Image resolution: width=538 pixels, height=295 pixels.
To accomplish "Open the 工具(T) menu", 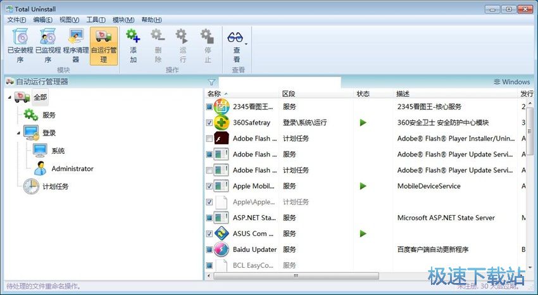I will pyautogui.click(x=96, y=20).
